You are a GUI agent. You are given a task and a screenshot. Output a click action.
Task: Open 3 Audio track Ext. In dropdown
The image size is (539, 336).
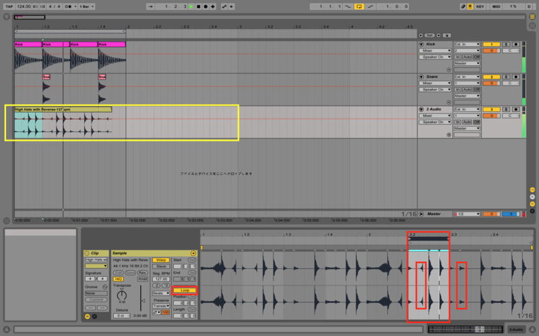pos(466,109)
